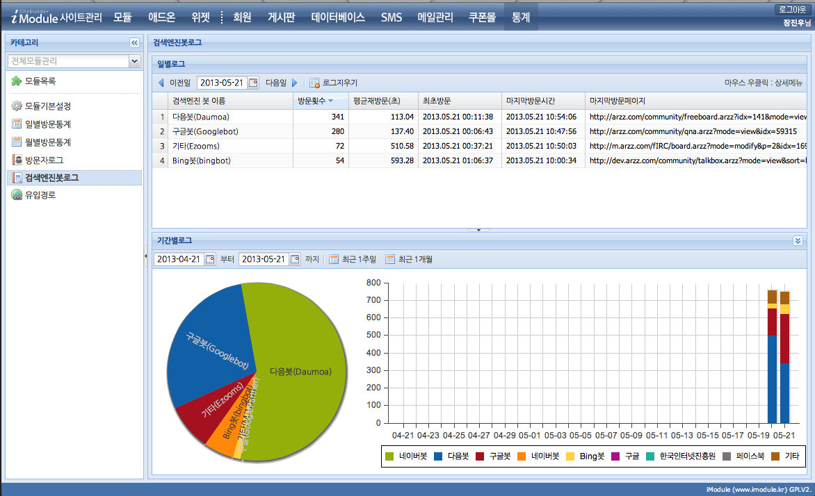Collapse the 기간별로그 panel
The width and height of the screenshot is (815, 496).
click(x=798, y=240)
